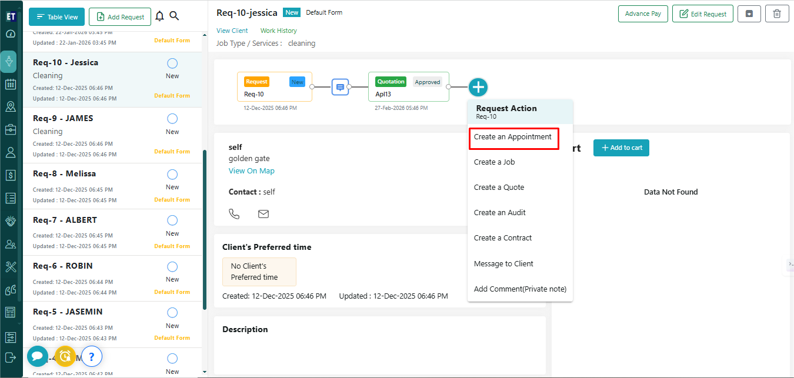This screenshot has height=378, width=794.
Task: Click the phone icon under Contact
Action: (234, 214)
